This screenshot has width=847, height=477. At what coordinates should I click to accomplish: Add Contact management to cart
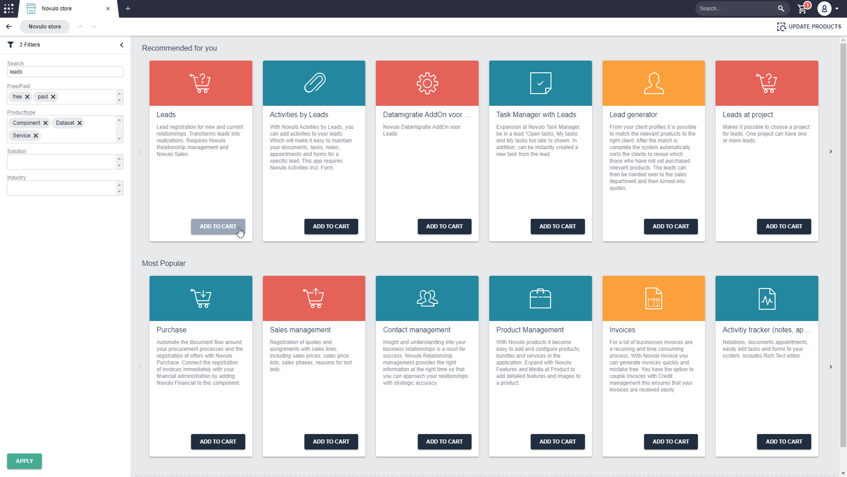click(445, 442)
